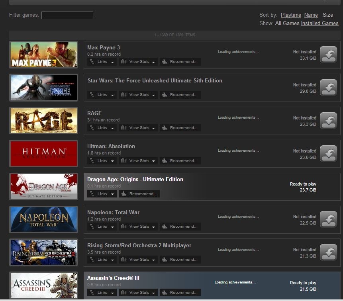Viewport: 343px width, 301px height.
Task: Recommend Max Payne 3
Action: click(x=180, y=62)
